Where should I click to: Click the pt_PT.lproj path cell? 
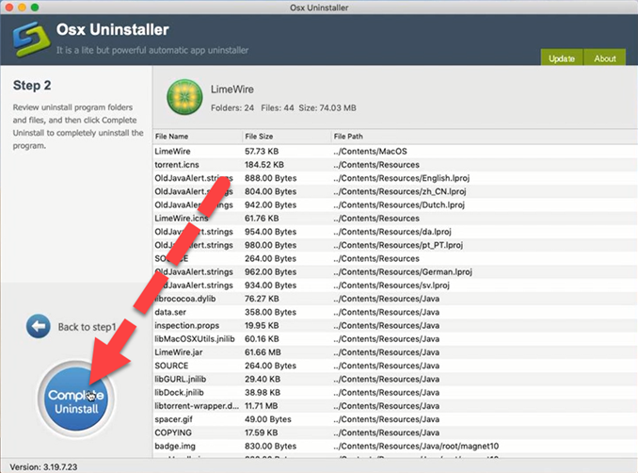coord(398,245)
